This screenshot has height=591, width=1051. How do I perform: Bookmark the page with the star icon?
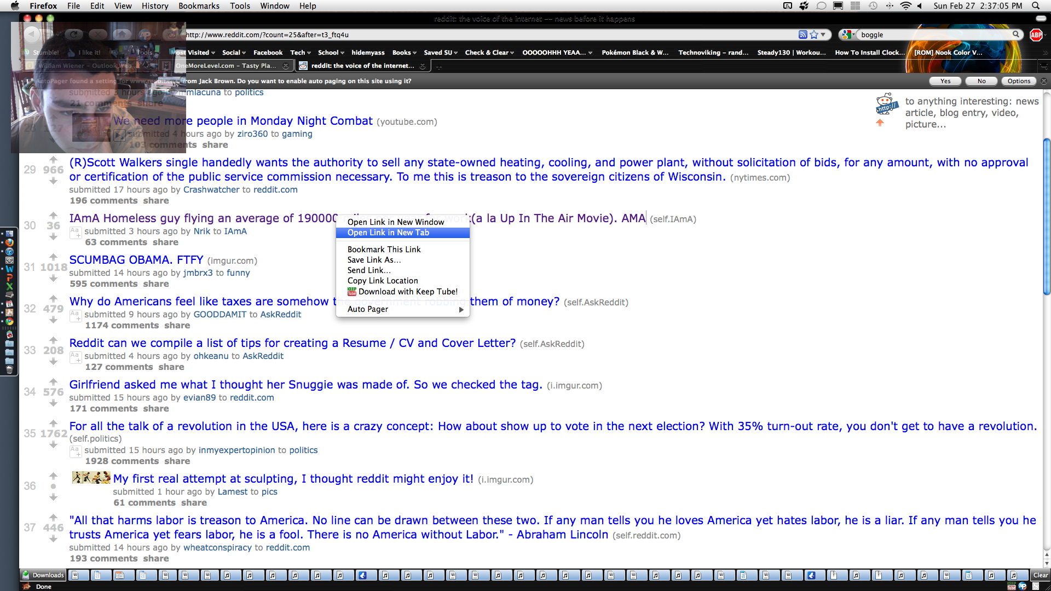click(x=814, y=34)
